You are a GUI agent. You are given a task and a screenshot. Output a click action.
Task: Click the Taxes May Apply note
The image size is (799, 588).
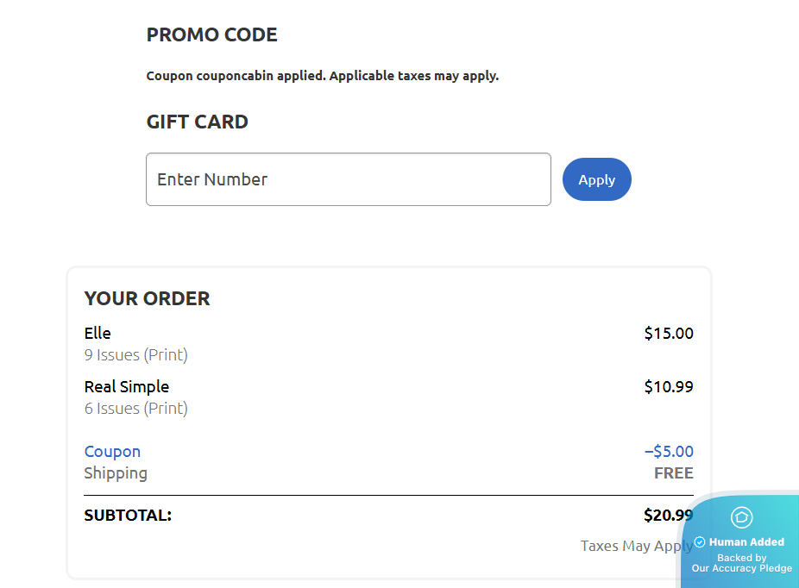pos(634,546)
